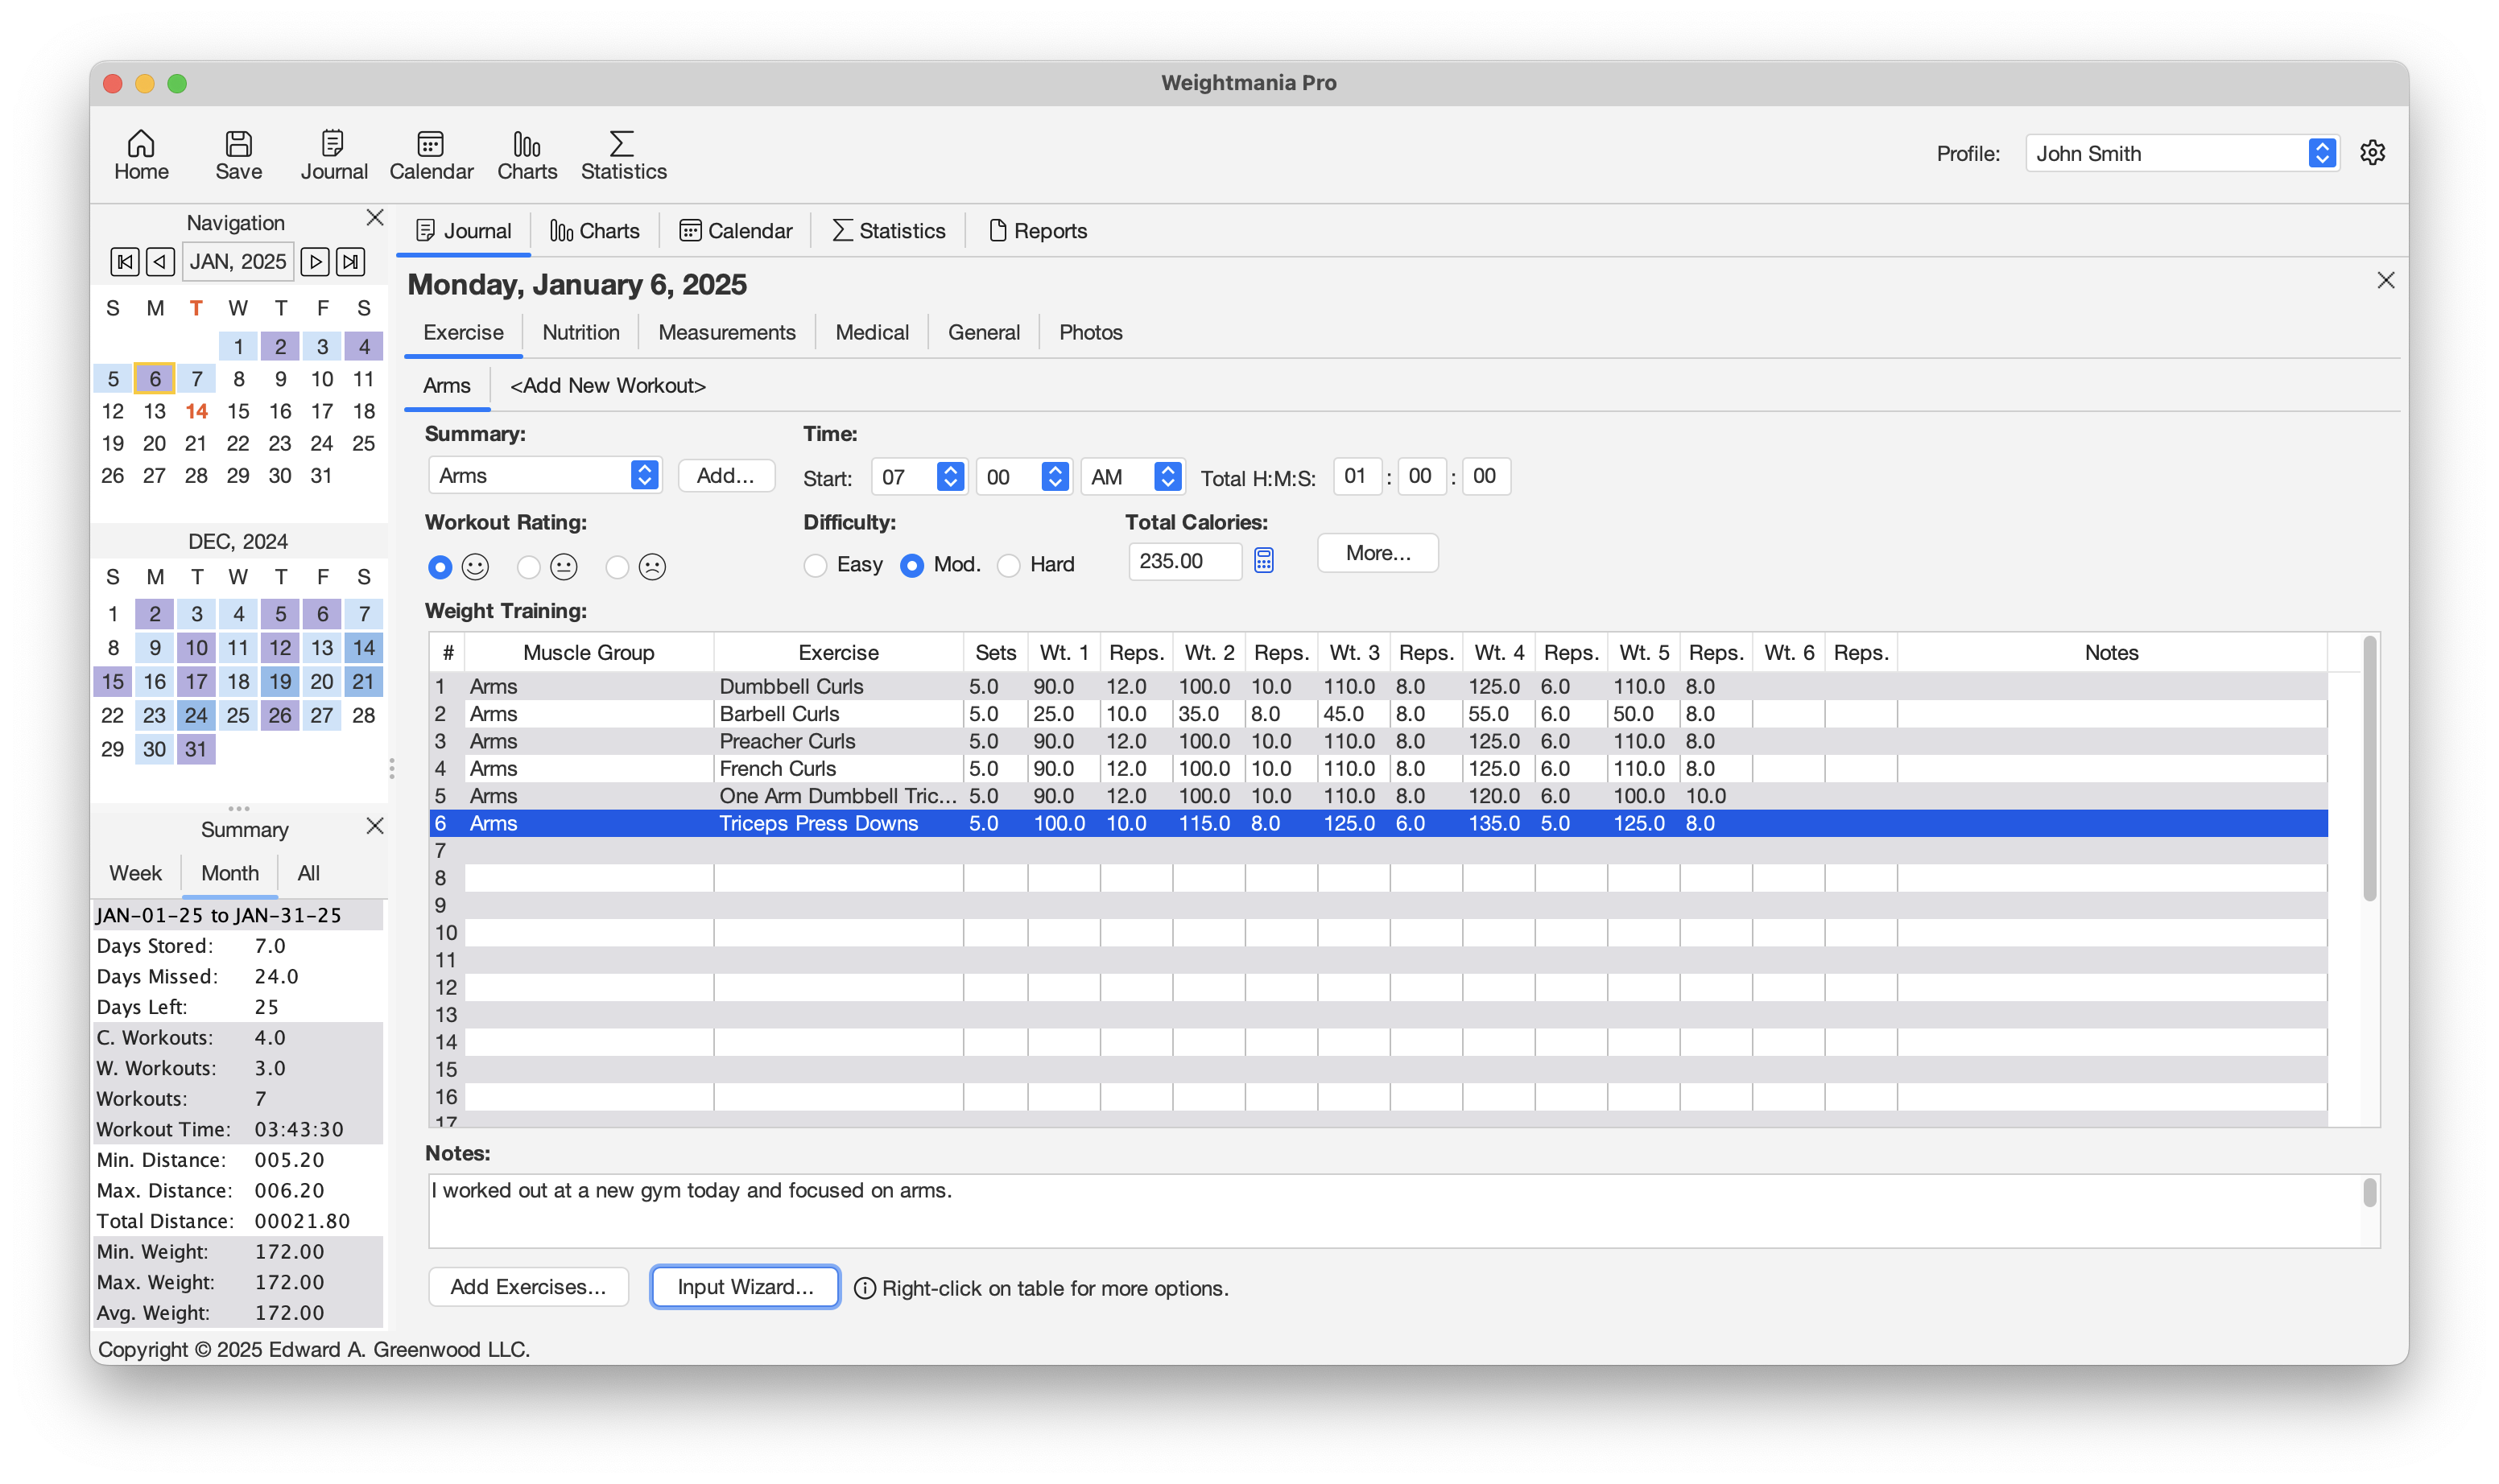
Task: Select the Preacher Curls exercise cell
Action: click(x=837, y=741)
